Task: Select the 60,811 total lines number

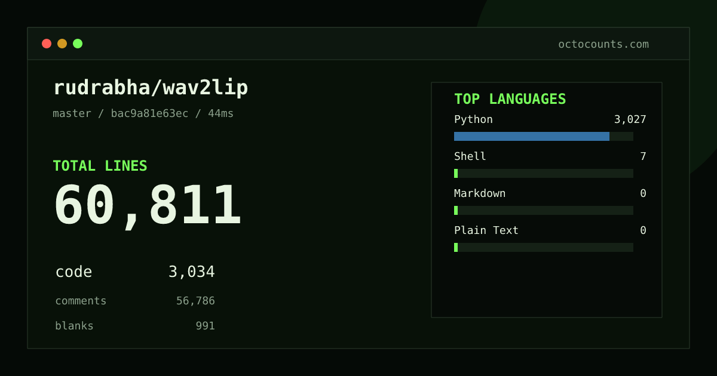Action: (x=148, y=206)
